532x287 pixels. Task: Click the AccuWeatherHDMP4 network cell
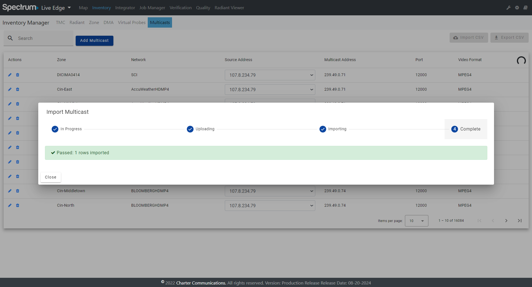coord(150,89)
